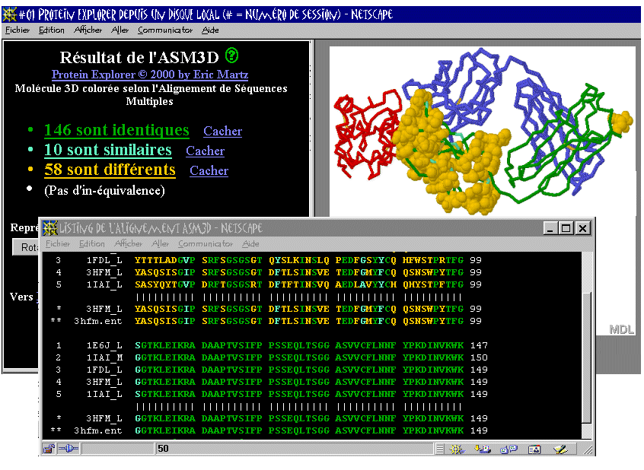Click the '147' residue count
644x470 pixels.
479,345
